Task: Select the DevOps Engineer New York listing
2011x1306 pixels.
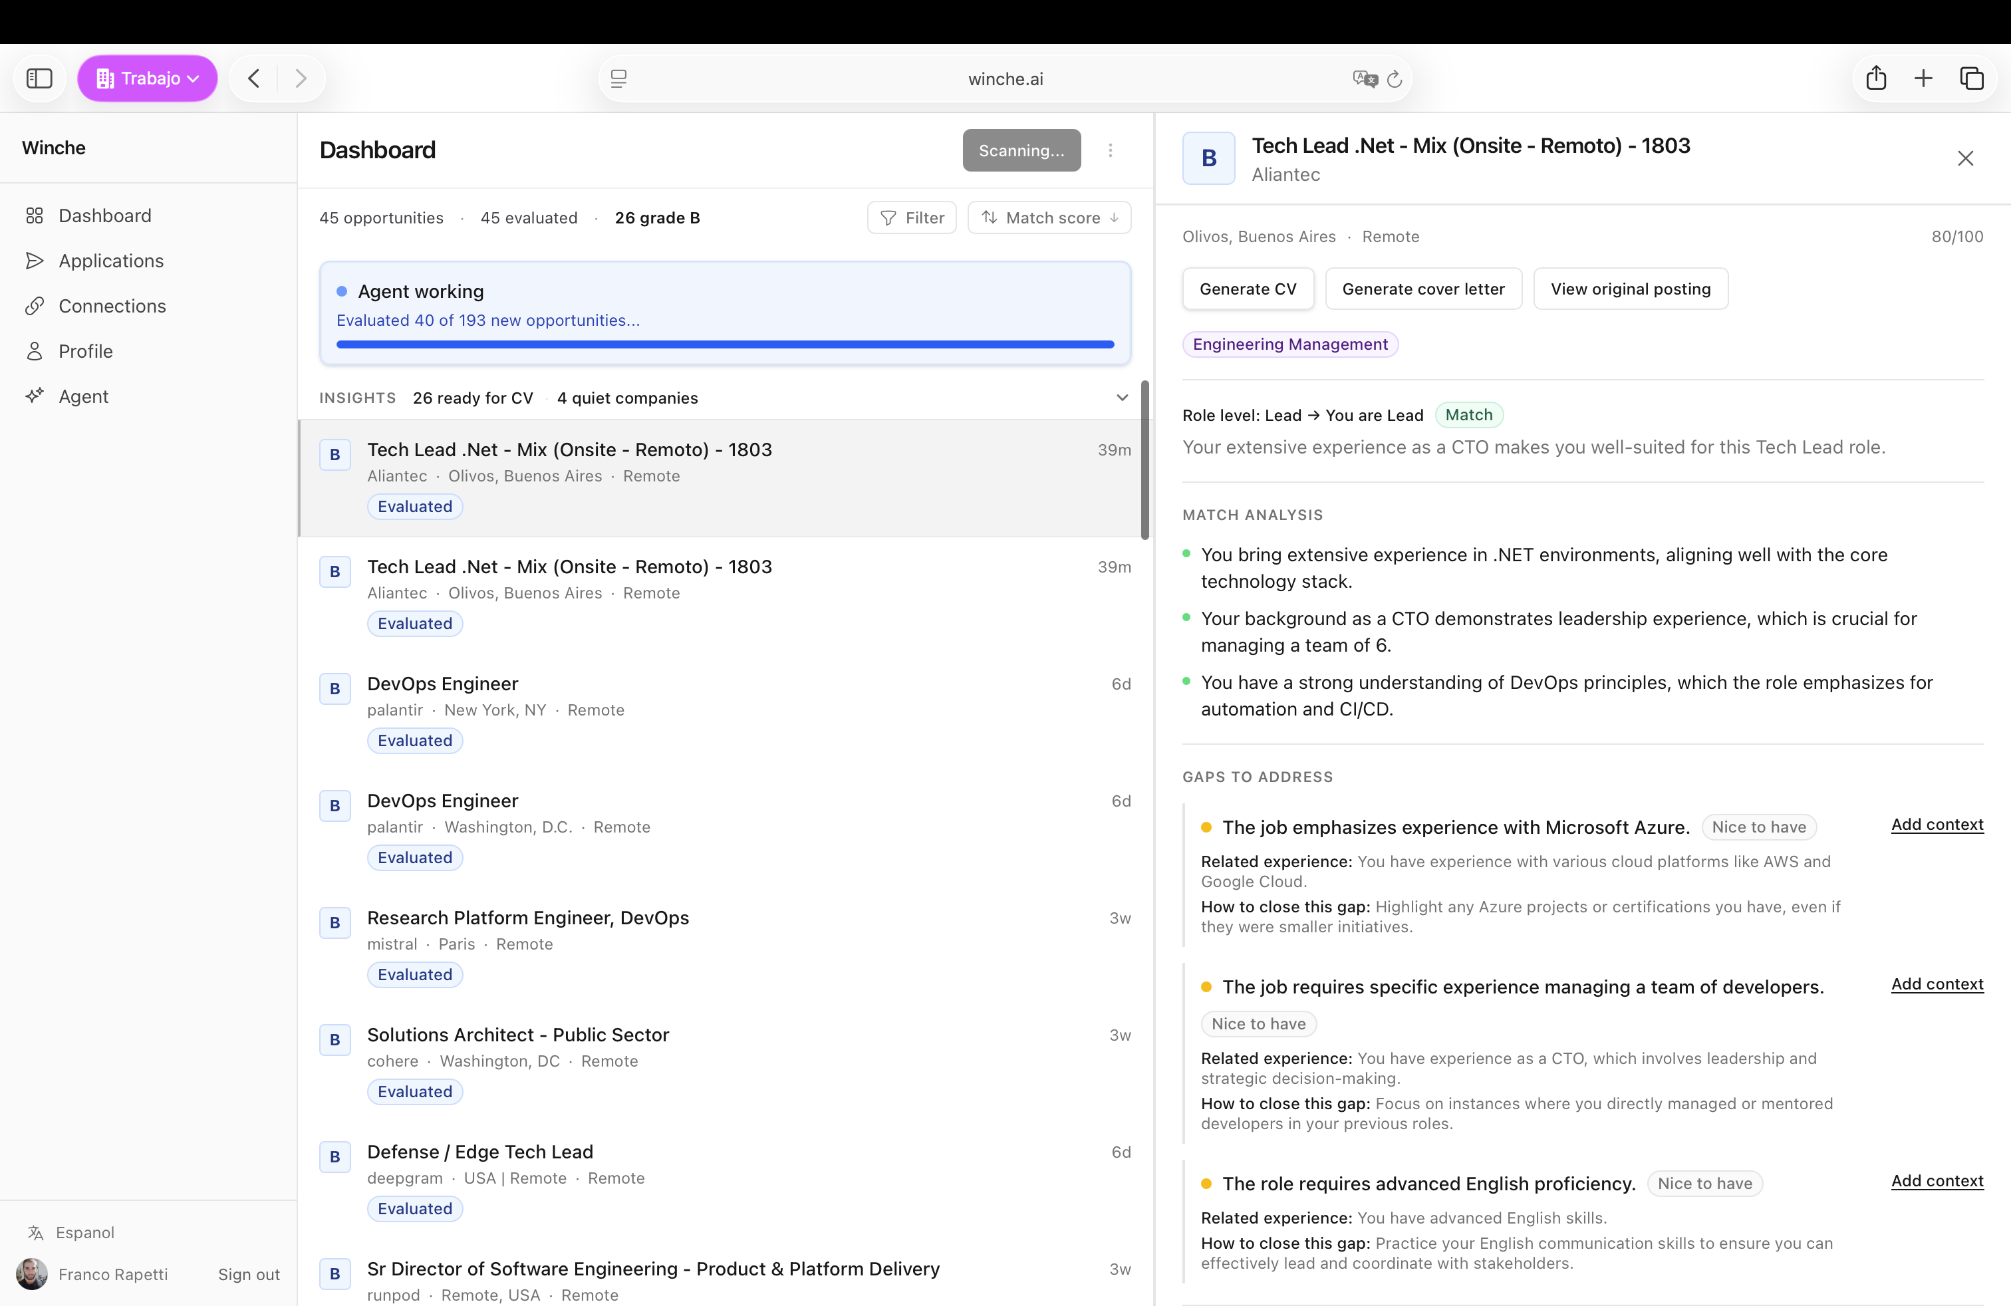Action: point(725,712)
